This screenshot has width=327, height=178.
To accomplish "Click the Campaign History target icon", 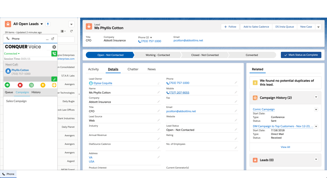I will [255, 98].
